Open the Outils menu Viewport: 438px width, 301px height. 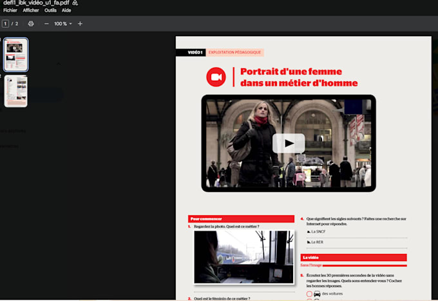(x=50, y=10)
